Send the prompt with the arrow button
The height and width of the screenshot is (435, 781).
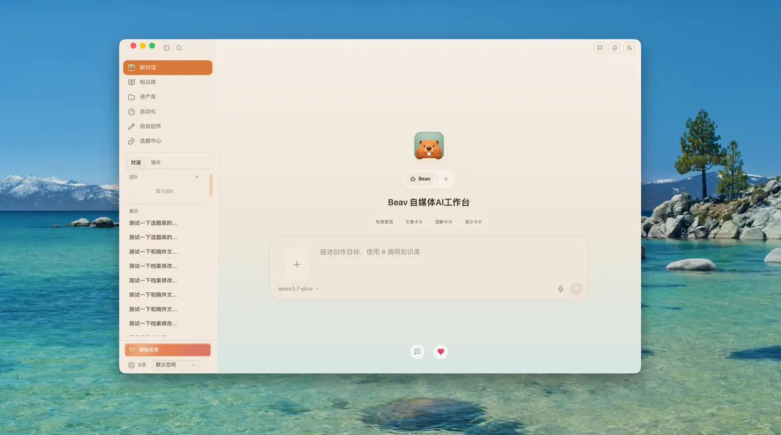(x=577, y=289)
